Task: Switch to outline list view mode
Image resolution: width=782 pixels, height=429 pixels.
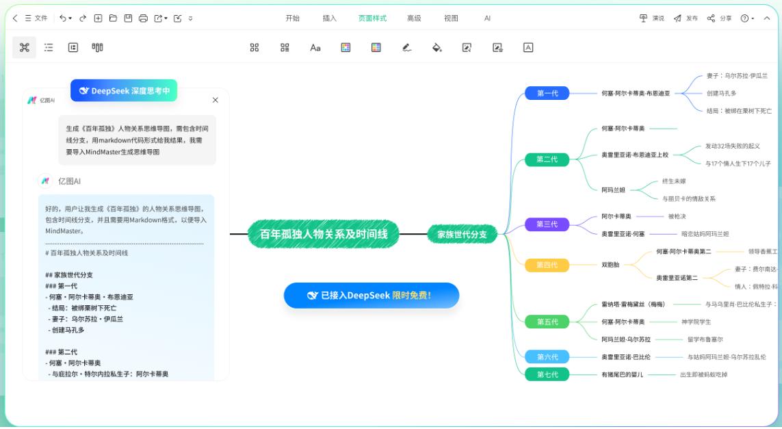Action: coord(49,47)
